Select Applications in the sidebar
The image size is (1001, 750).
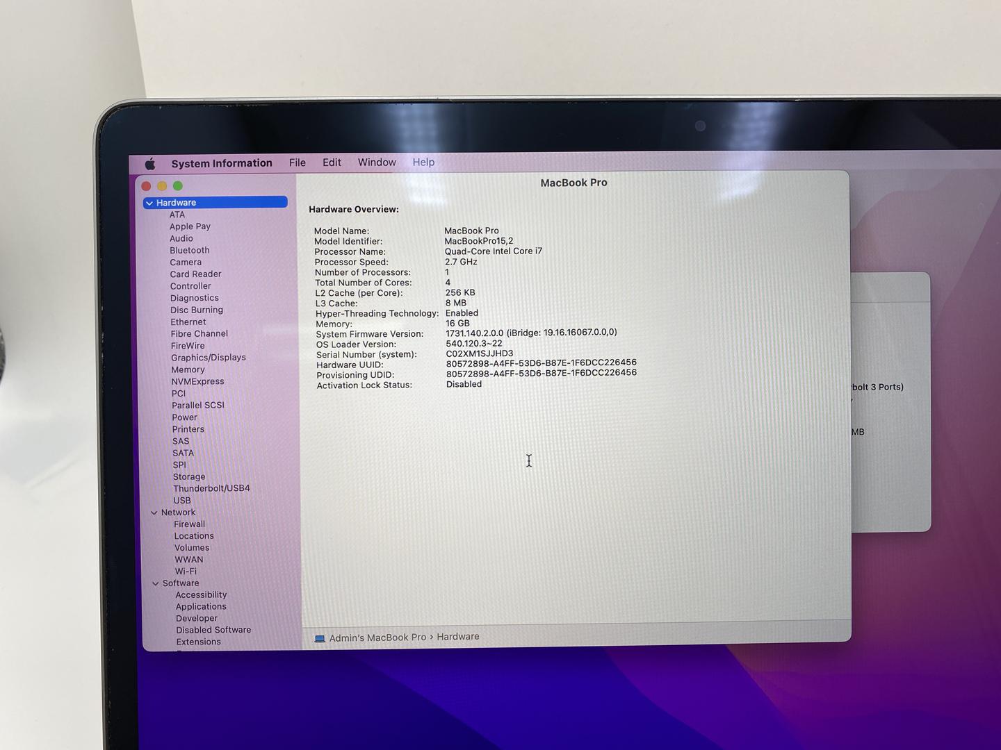201,607
